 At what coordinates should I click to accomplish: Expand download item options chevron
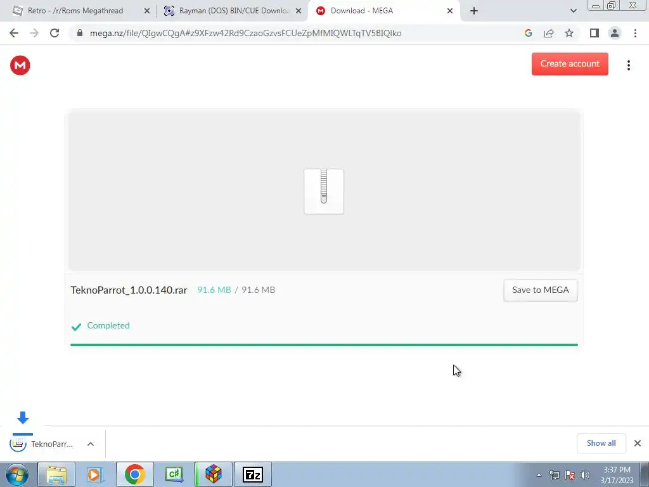click(91, 444)
